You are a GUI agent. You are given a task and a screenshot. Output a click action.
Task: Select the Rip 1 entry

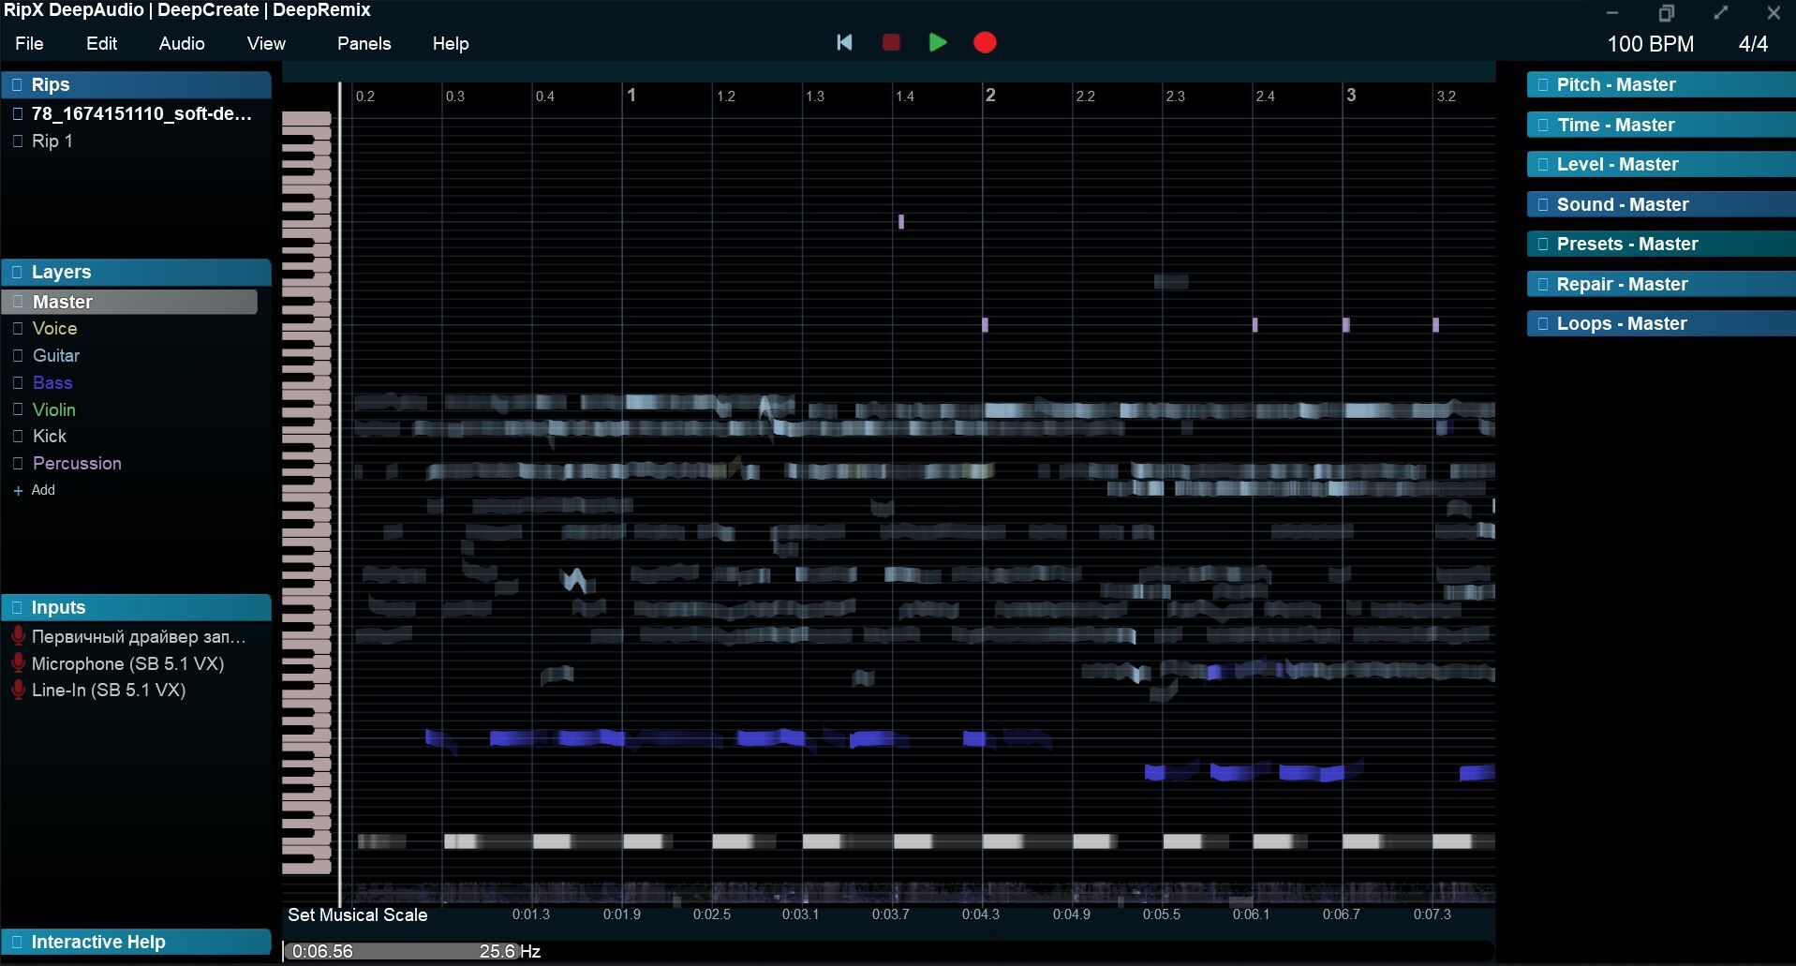coord(52,141)
